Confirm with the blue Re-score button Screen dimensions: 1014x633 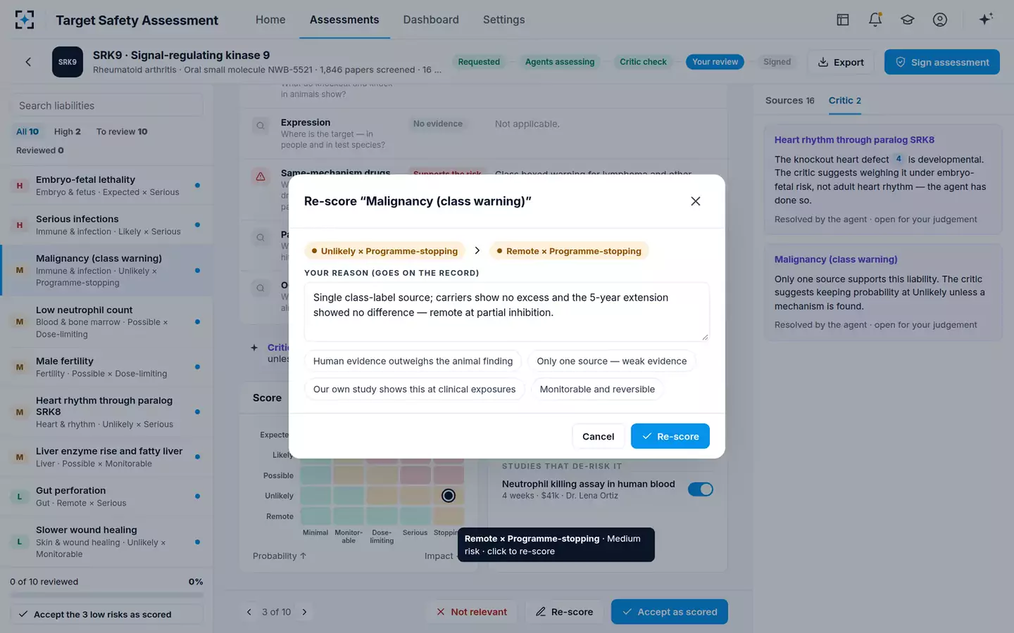(x=670, y=436)
